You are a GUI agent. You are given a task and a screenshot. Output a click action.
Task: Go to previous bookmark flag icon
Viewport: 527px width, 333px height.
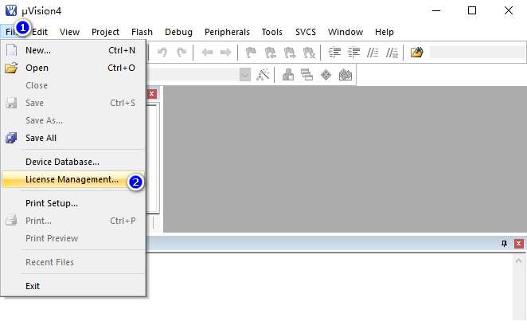pos(270,53)
